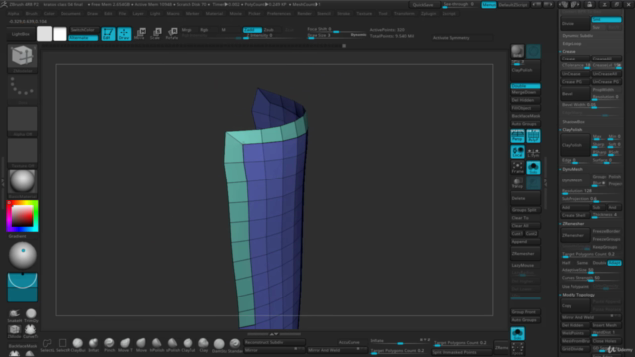Toggle Zadd mode
The image size is (635, 357).
(x=252, y=30)
